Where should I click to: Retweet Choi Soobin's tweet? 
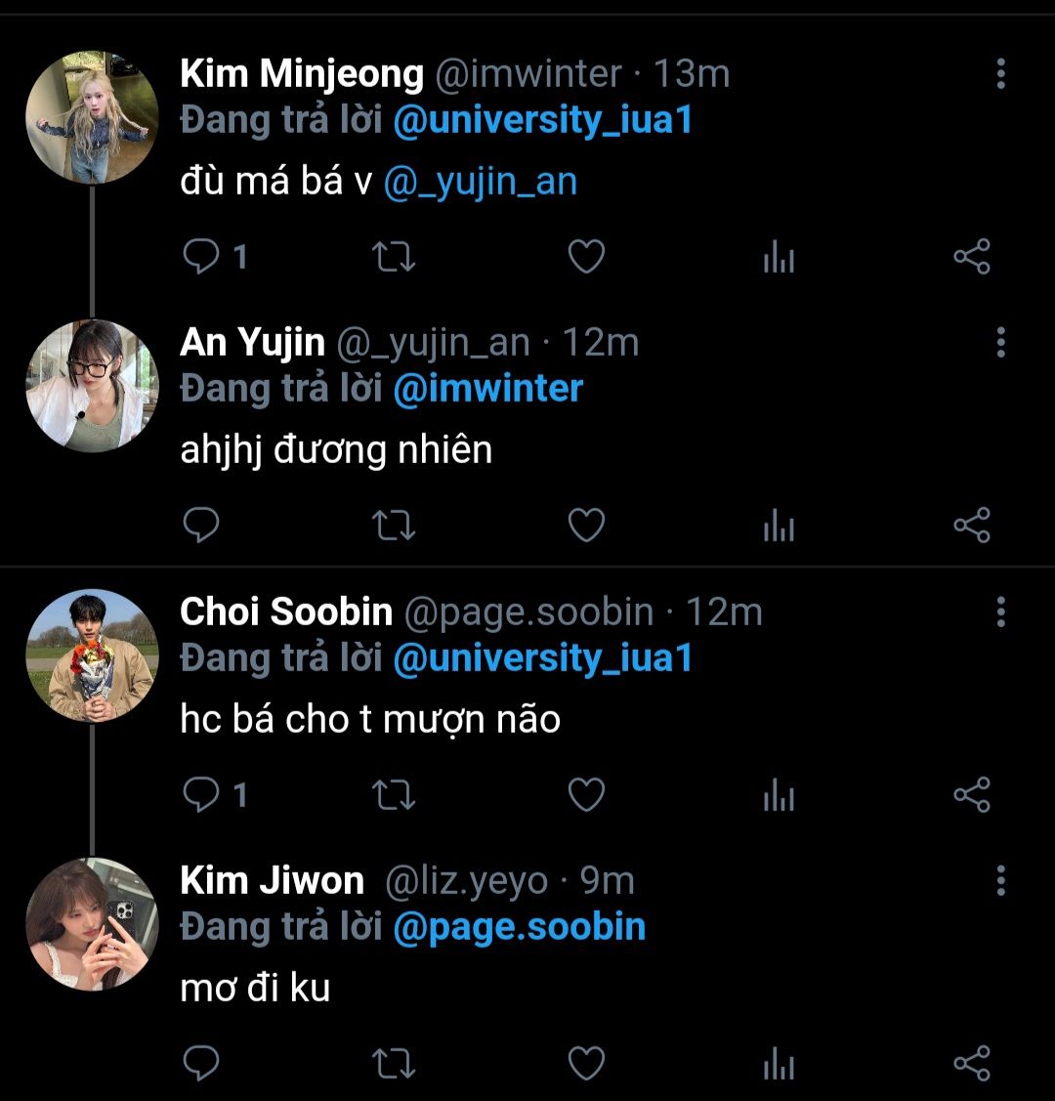pyautogui.click(x=395, y=795)
